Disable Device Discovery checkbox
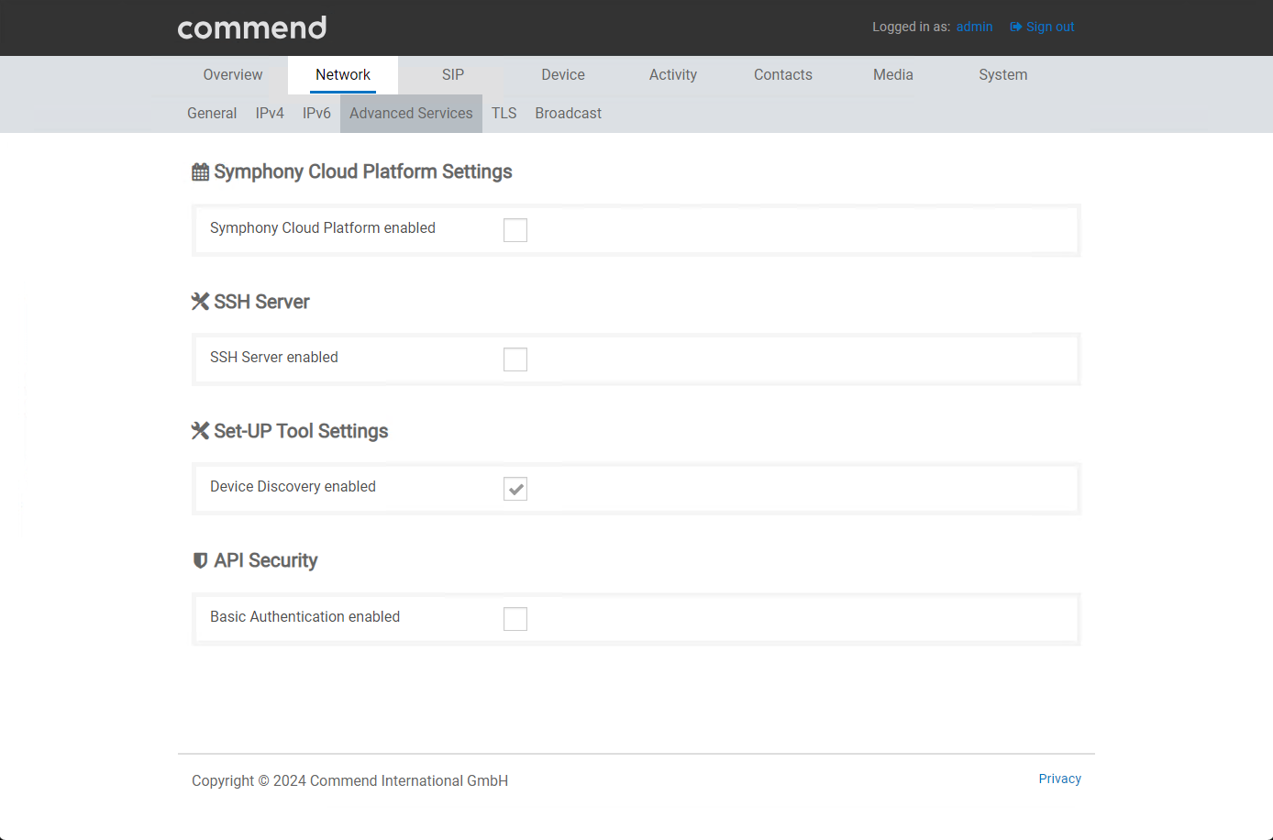This screenshot has width=1273, height=840. pyautogui.click(x=515, y=489)
